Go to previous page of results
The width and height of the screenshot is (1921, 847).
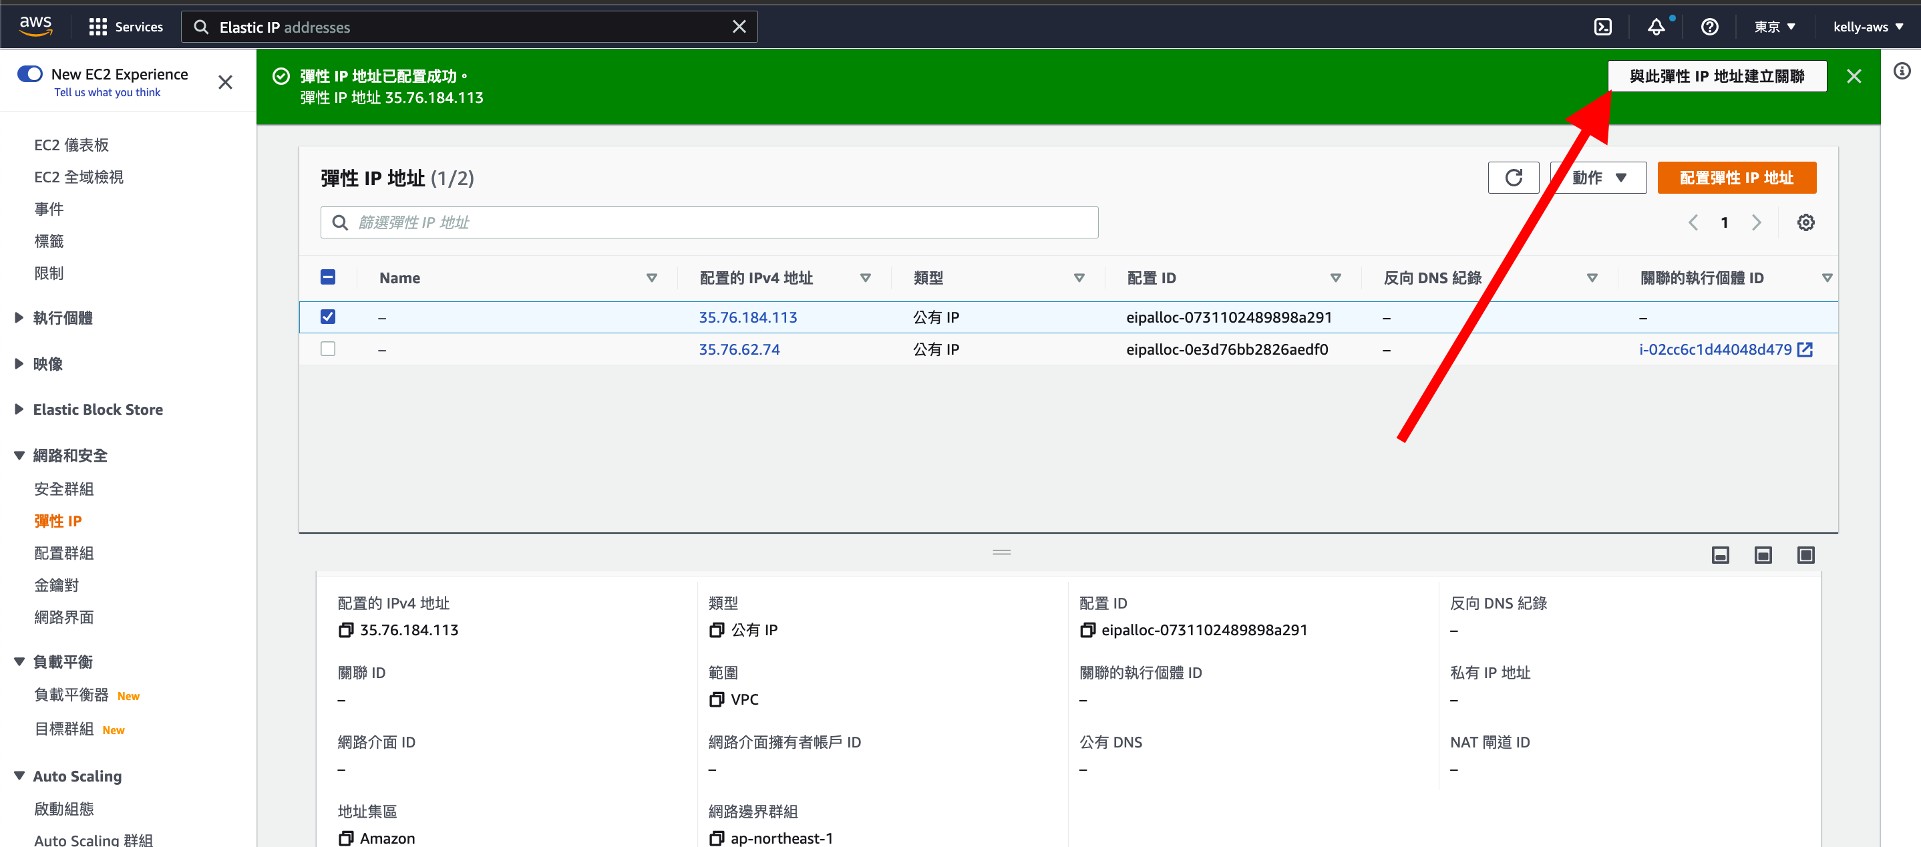(x=1693, y=222)
